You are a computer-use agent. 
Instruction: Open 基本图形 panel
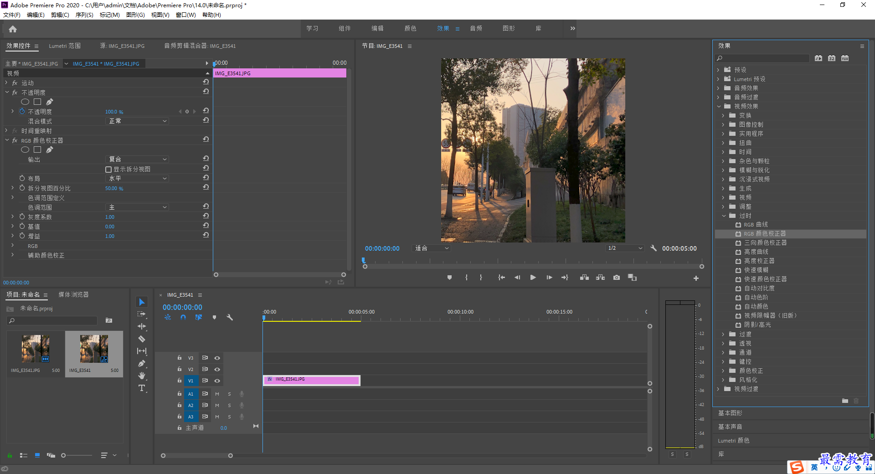click(x=730, y=413)
